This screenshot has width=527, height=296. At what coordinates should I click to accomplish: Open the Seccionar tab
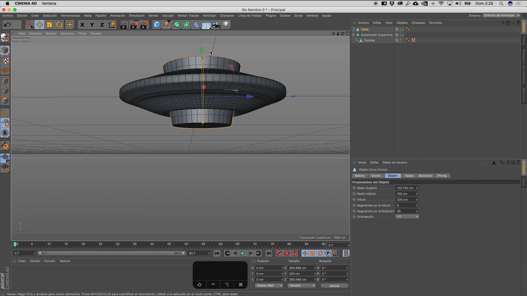[x=425, y=176]
